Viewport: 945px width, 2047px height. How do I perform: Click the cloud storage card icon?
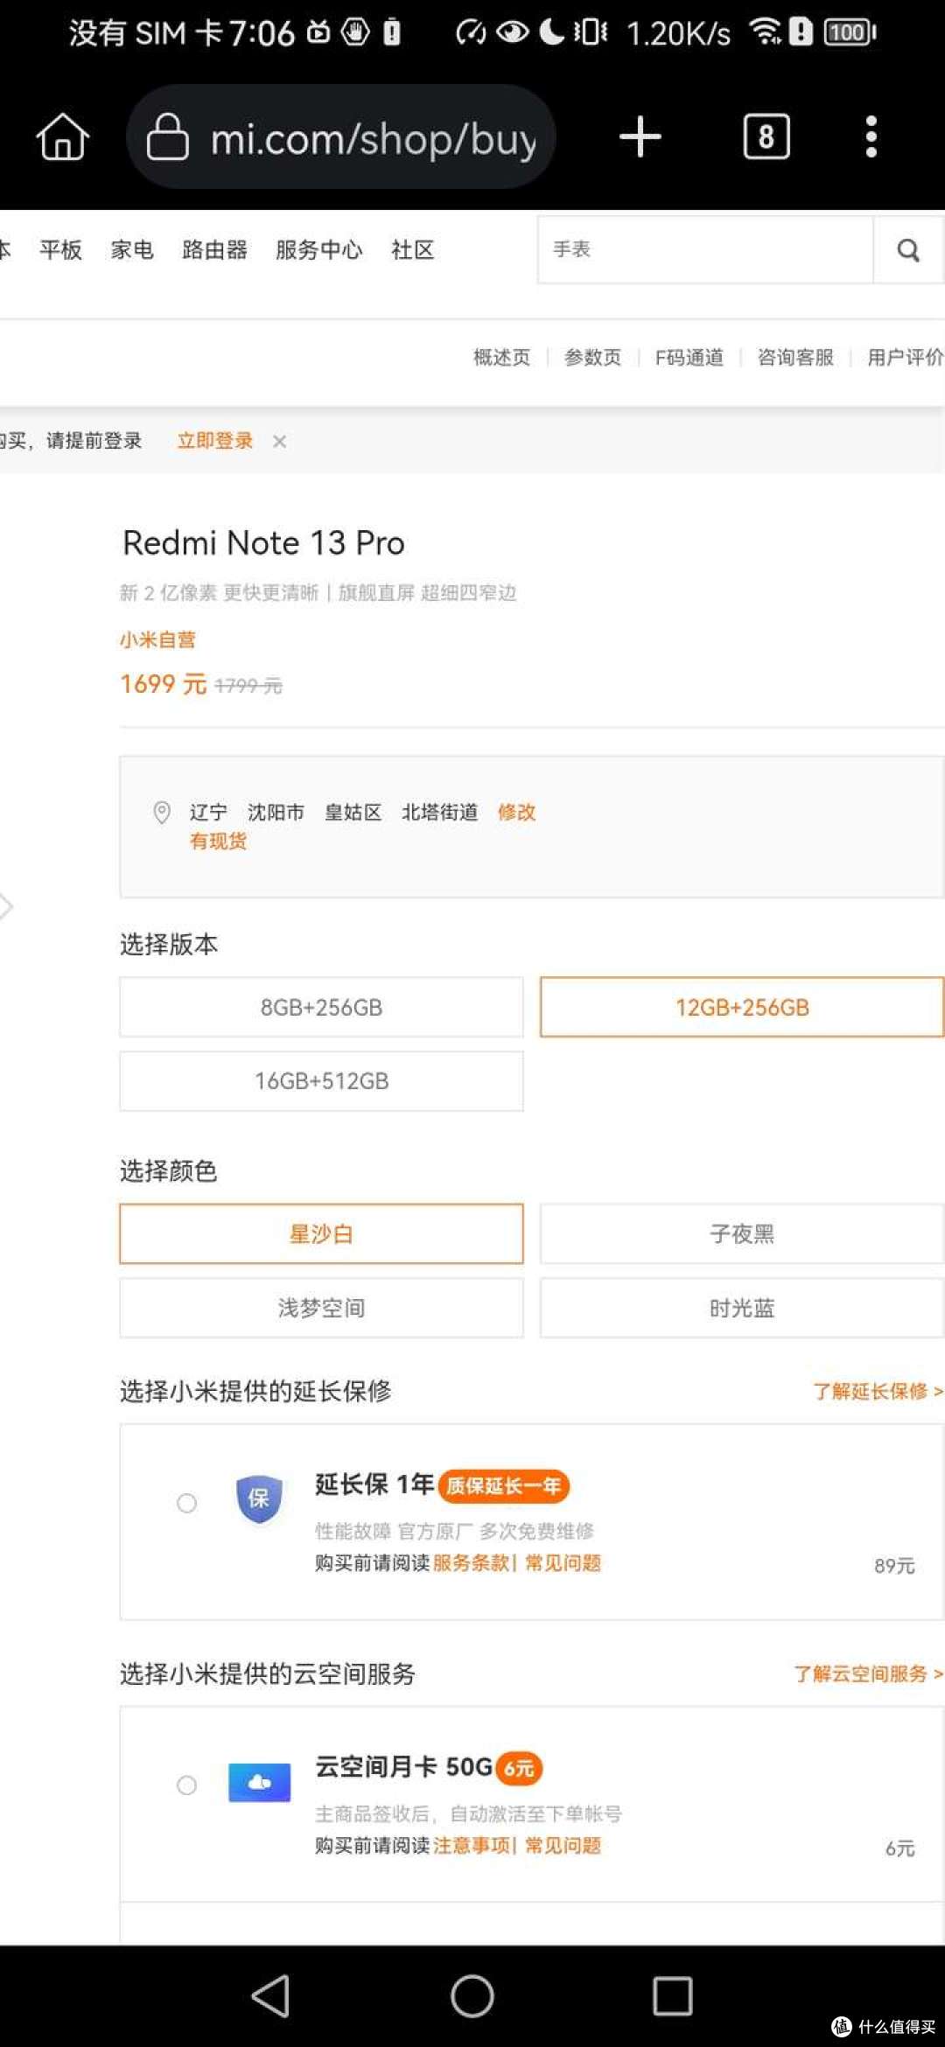[x=259, y=1782]
